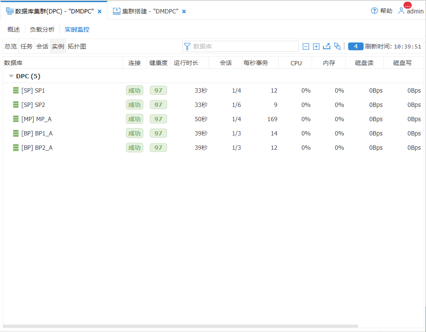Viewport: 426px width, 332px height.
Task: Click the filter funnel icon
Action: coord(187,46)
